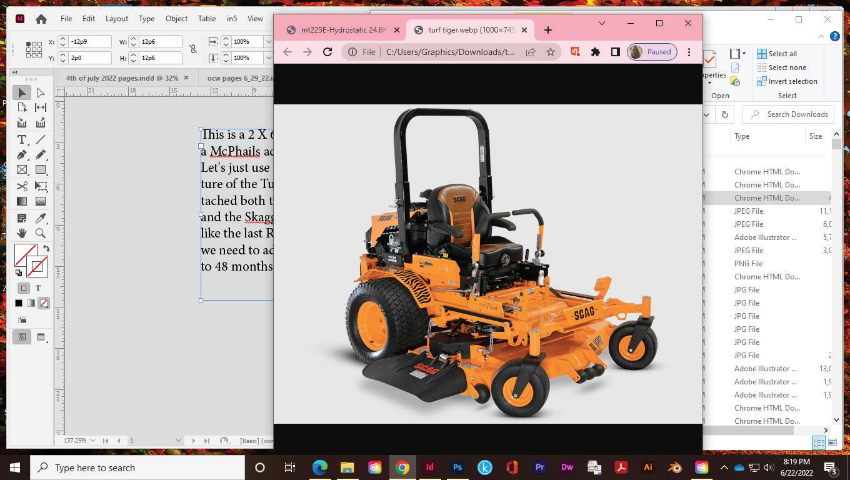This screenshot has width=850, height=480.
Task: Reload the turf tiger image page
Action: point(327,52)
